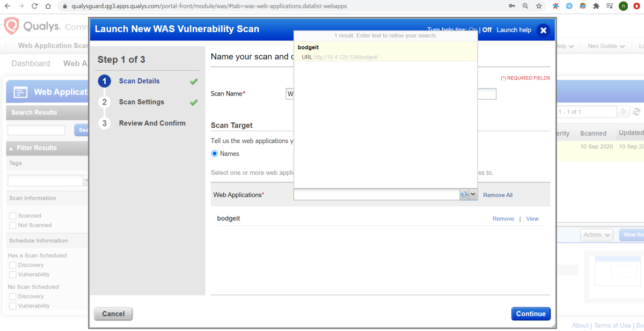This screenshot has width=644, height=331.
Task: Click the Launch help link
Action: pyautogui.click(x=514, y=30)
